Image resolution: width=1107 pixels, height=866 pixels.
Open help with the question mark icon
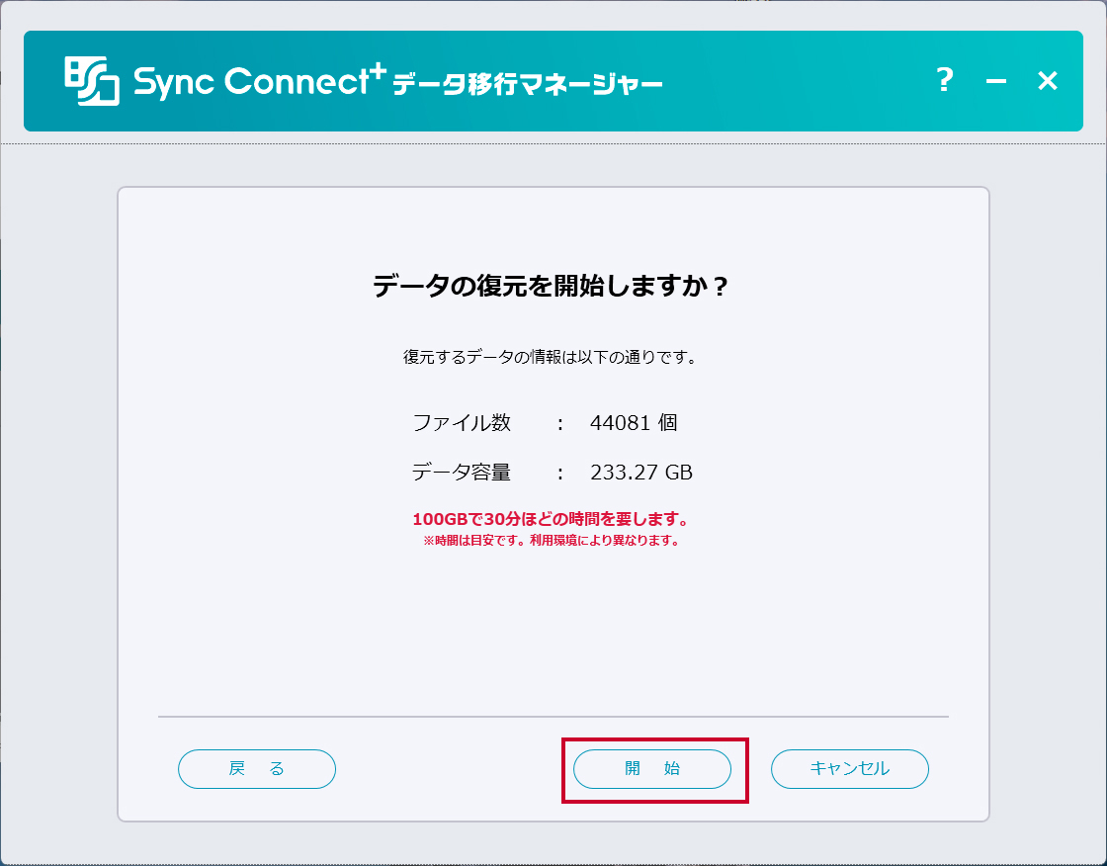pos(945,80)
